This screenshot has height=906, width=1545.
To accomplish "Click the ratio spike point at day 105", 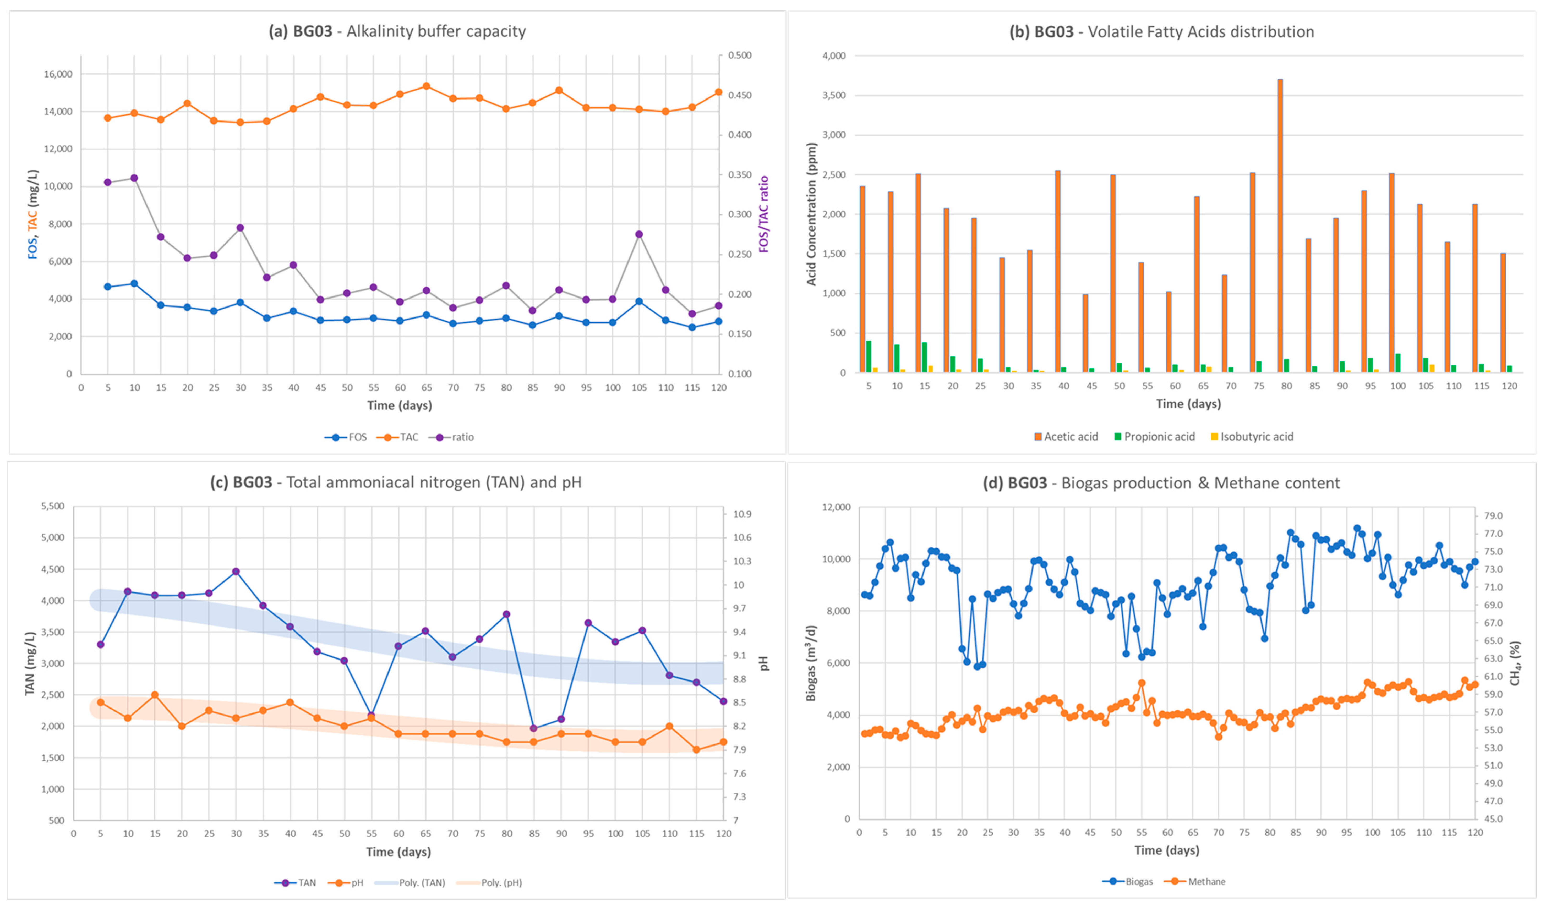I will [x=639, y=234].
